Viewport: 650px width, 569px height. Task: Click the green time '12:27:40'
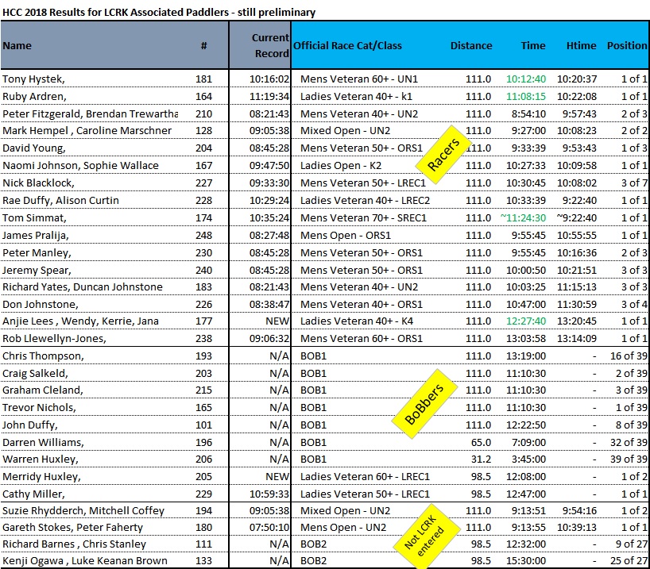(526, 321)
